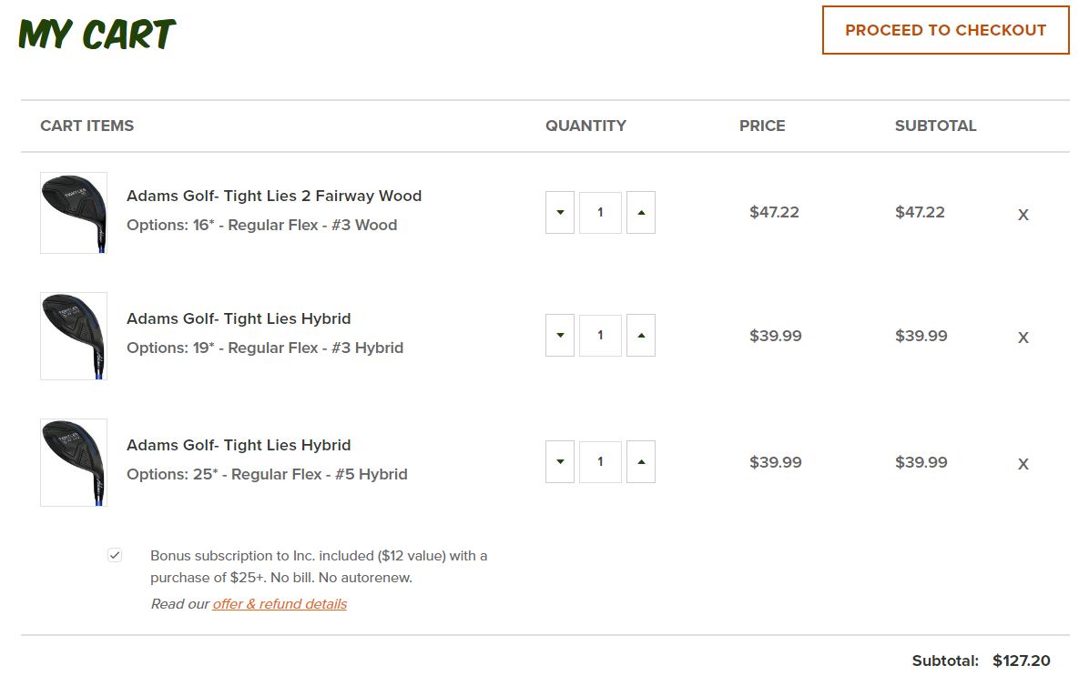Remove the #3 Hybrid from the cart
The width and height of the screenshot is (1089, 686).
click(x=1023, y=338)
